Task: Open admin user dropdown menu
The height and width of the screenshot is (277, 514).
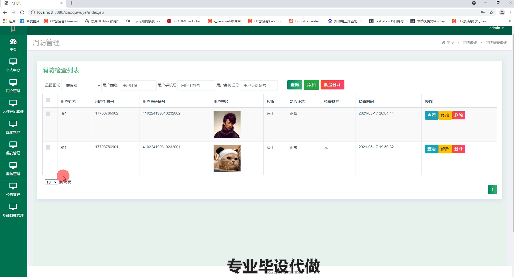Action: click(496, 28)
